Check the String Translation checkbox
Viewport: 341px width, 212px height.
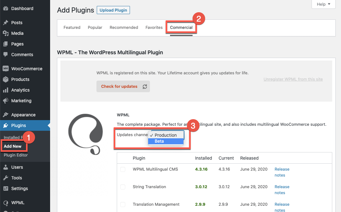[123, 187]
